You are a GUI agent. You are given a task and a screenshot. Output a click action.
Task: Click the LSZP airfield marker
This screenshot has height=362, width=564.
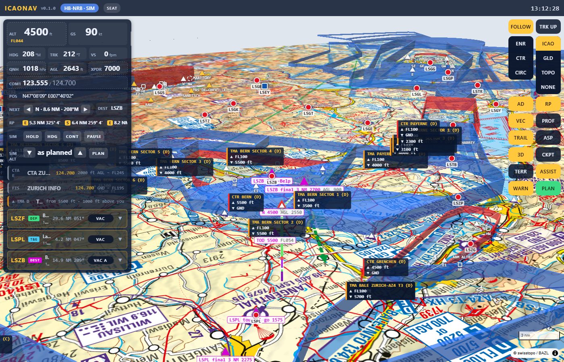[x=458, y=197]
